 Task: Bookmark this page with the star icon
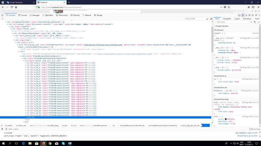[x=229, y=7]
